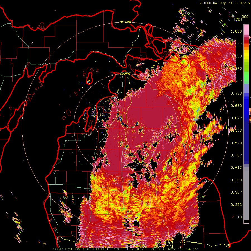
Task: Click the TH threshold label in legend
Action: (x=240, y=217)
